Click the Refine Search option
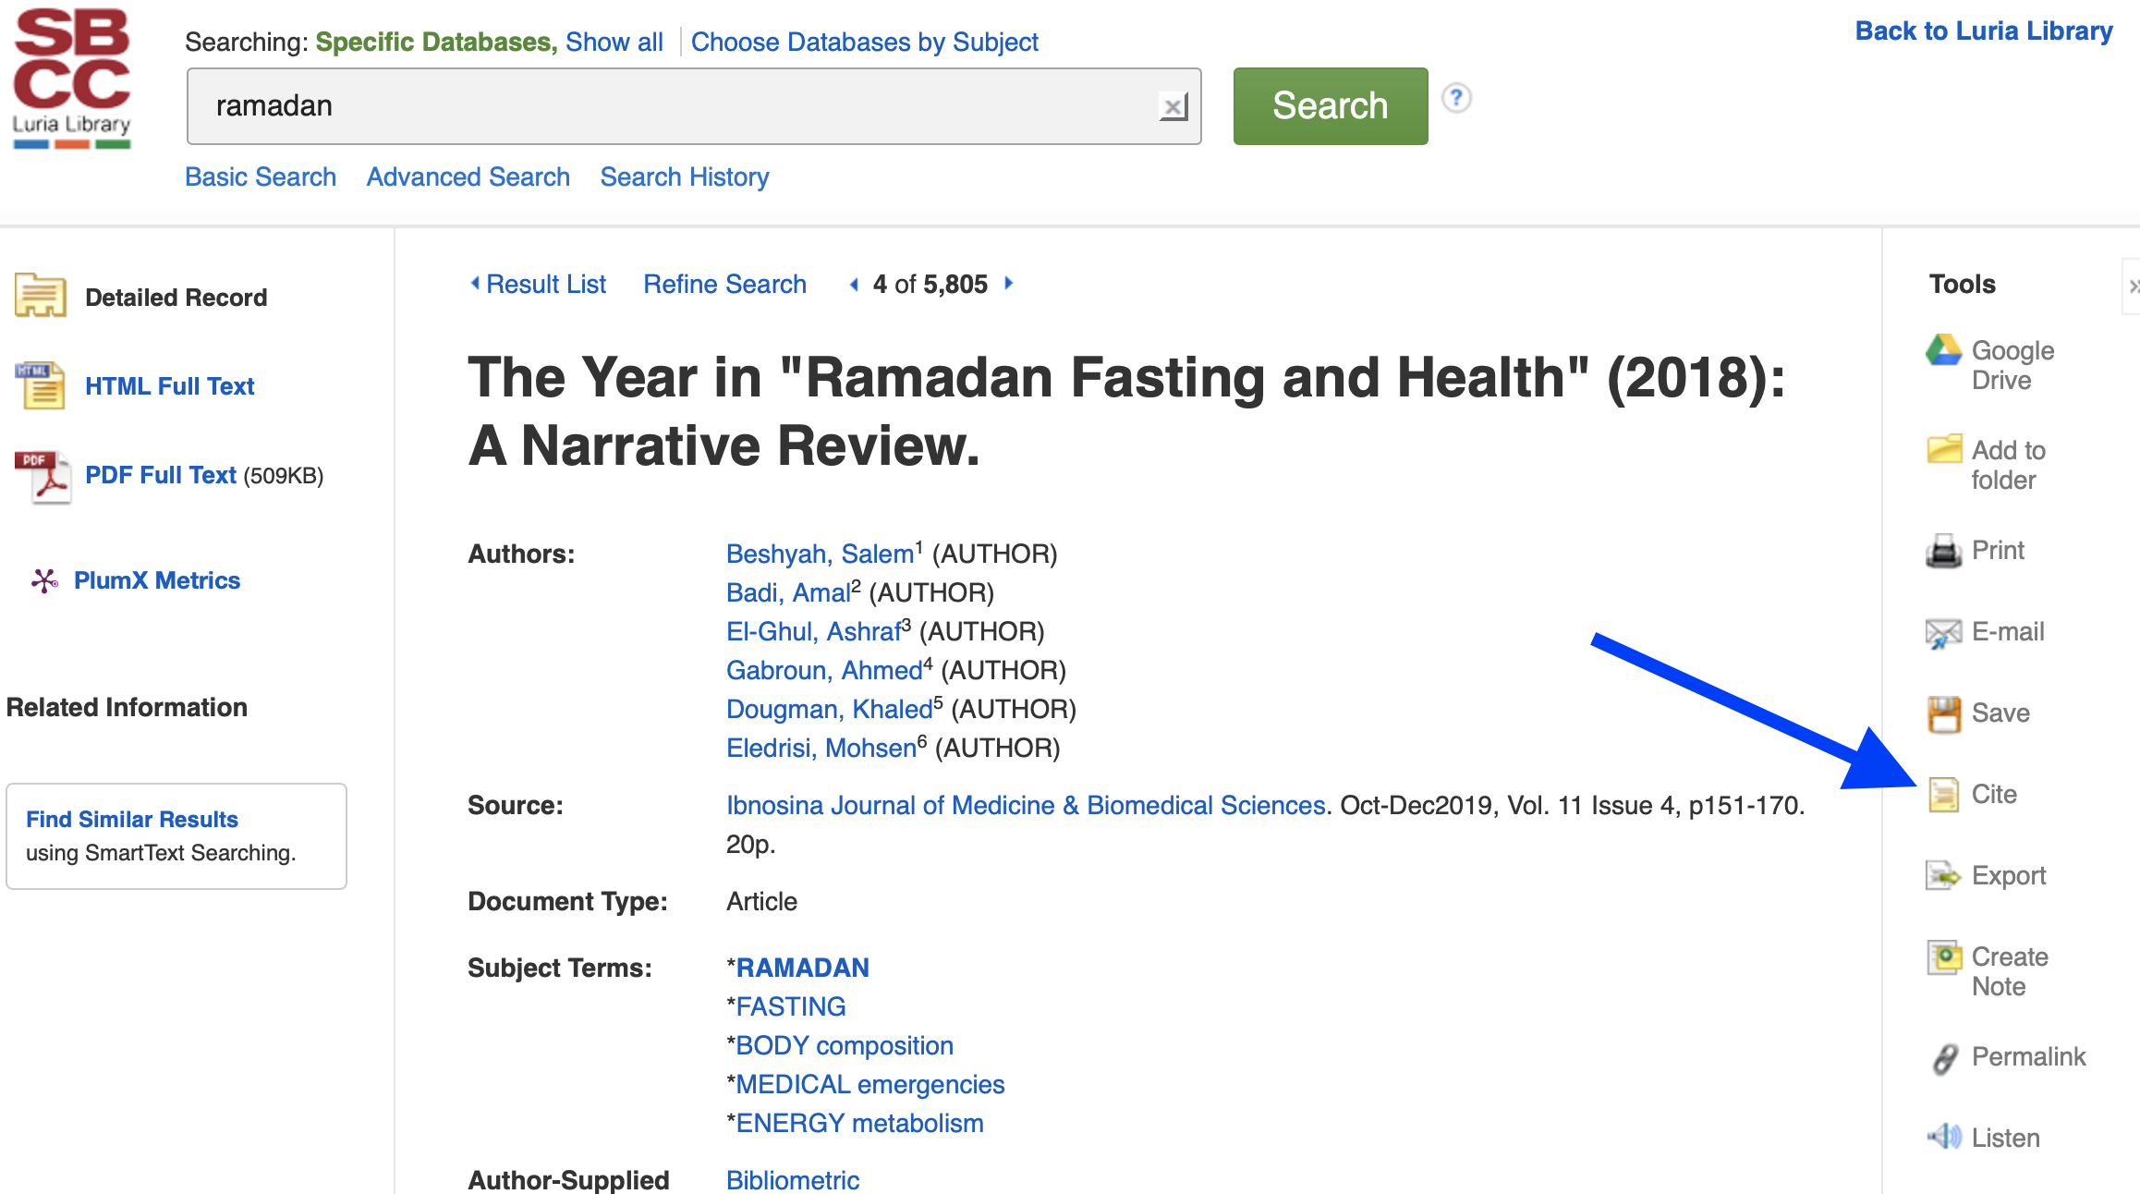Viewport: 2140px width, 1194px height. point(723,284)
